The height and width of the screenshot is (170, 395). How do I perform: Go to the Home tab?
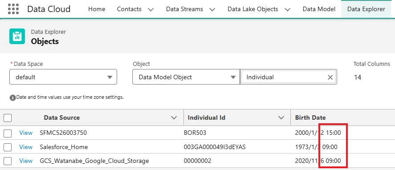tap(97, 9)
